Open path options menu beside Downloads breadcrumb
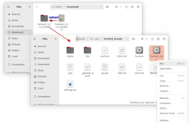 [x=101, y=7]
